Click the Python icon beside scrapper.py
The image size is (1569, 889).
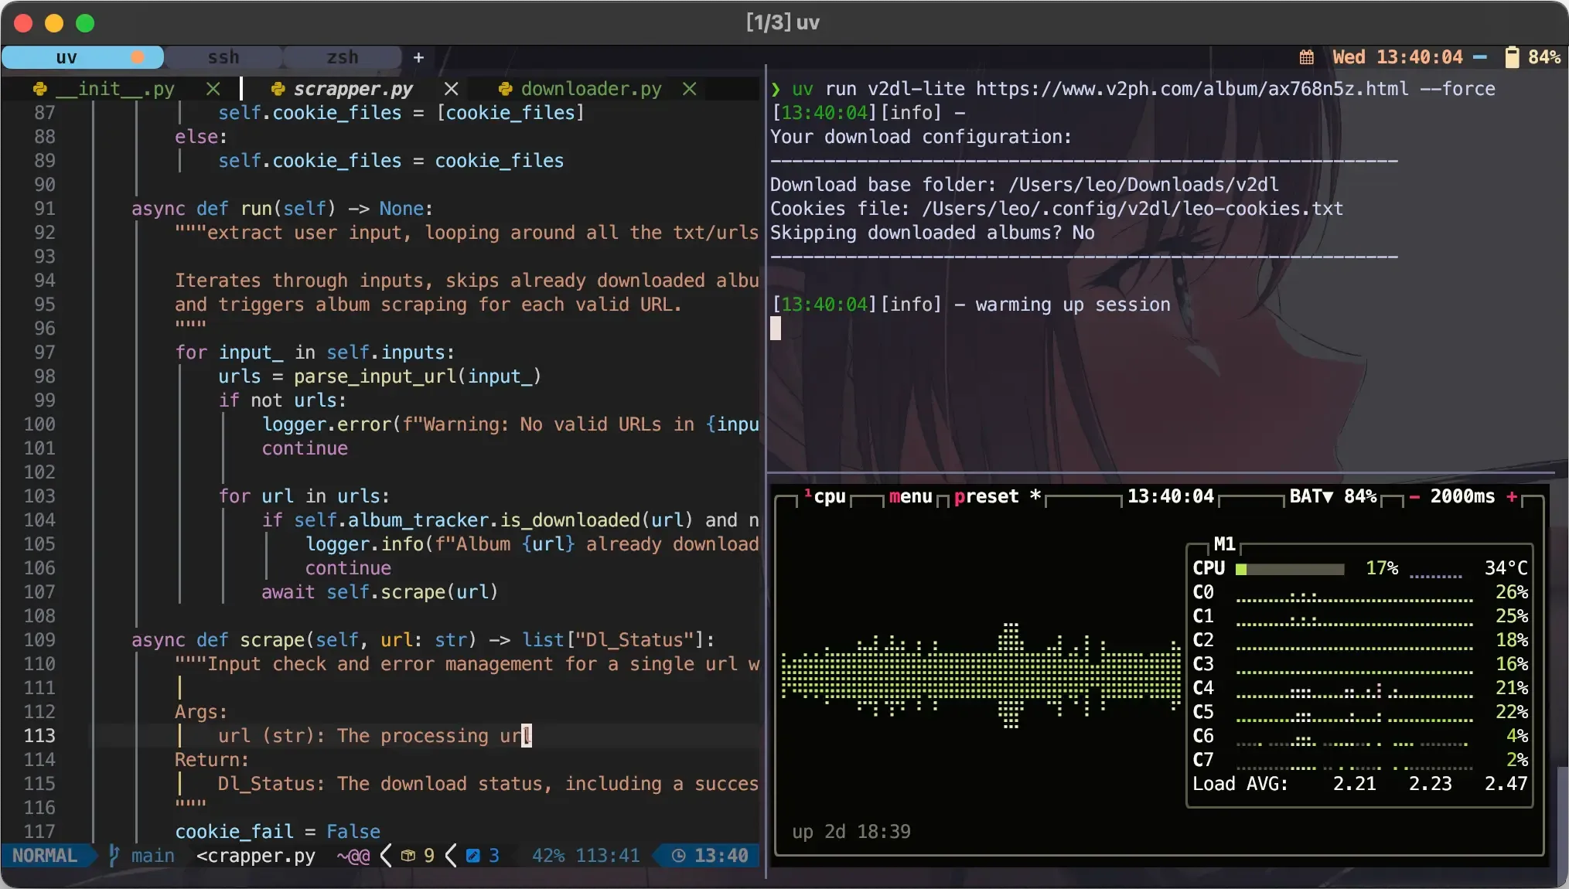[x=278, y=89]
